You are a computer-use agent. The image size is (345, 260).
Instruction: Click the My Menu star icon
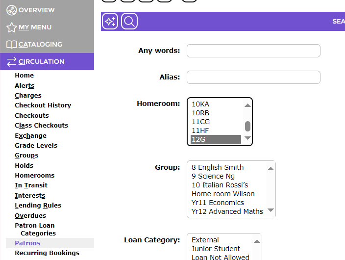pyautogui.click(x=11, y=27)
